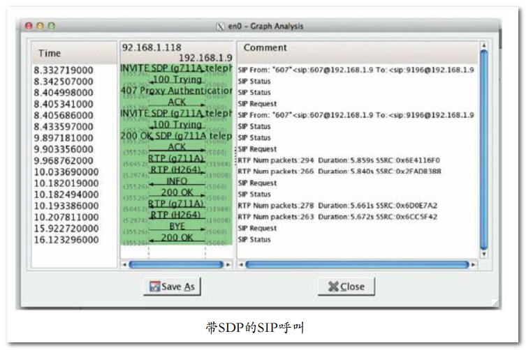Click the ACK flow at 9.903356000
The height and width of the screenshot is (350, 526).
coord(177,147)
